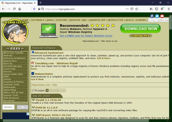This screenshot has height=122, width=172.
Task: Open a new tab with plus icon
Action: (40, 3)
